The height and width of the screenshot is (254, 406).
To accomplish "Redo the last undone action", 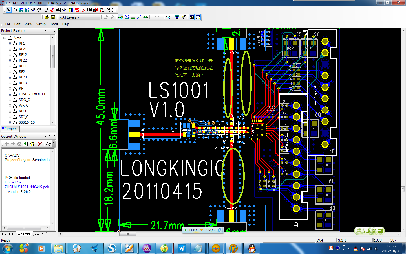I will (x=160, y=17).
